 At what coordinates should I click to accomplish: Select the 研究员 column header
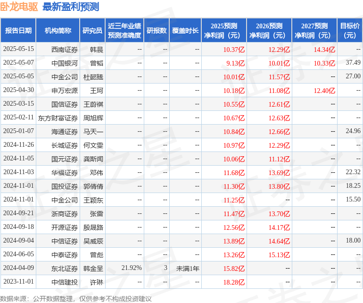coord(92,30)
